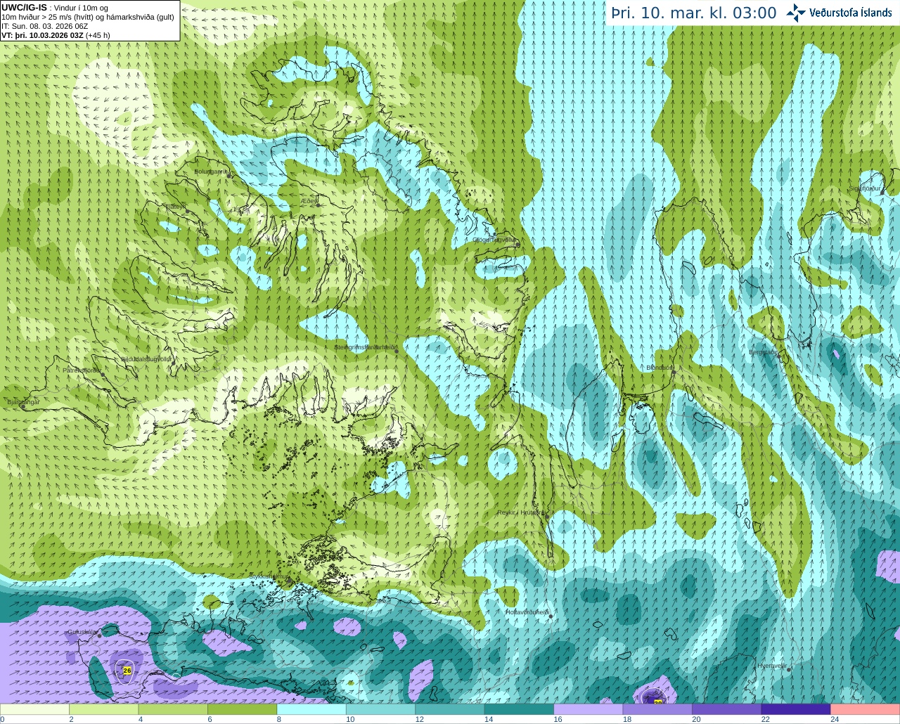The height and width of the screenshot is (724, 900).
Task: Click the Hveravellir station label
Action: (771, 665)
